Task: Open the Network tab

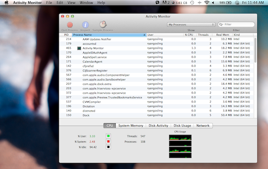Action: pyautogui.click(x=203, y=126)
